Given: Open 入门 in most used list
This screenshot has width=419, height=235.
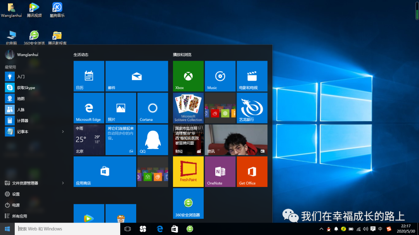Looking at the screenshot, I should coord(35,77).
